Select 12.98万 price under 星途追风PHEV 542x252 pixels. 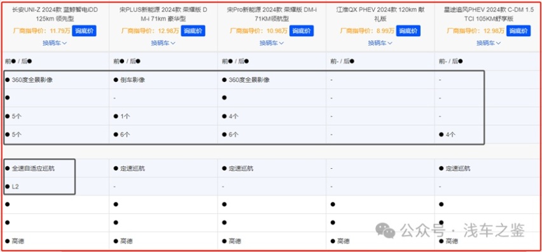pyautogui.click(x=494, y=31)
